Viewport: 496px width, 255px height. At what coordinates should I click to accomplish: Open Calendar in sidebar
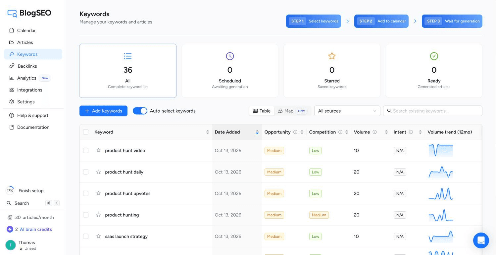[33, 30]
